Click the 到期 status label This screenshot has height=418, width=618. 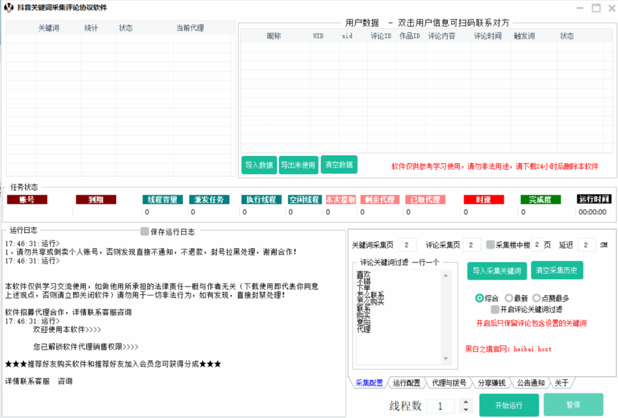click(x=96, y=200)
